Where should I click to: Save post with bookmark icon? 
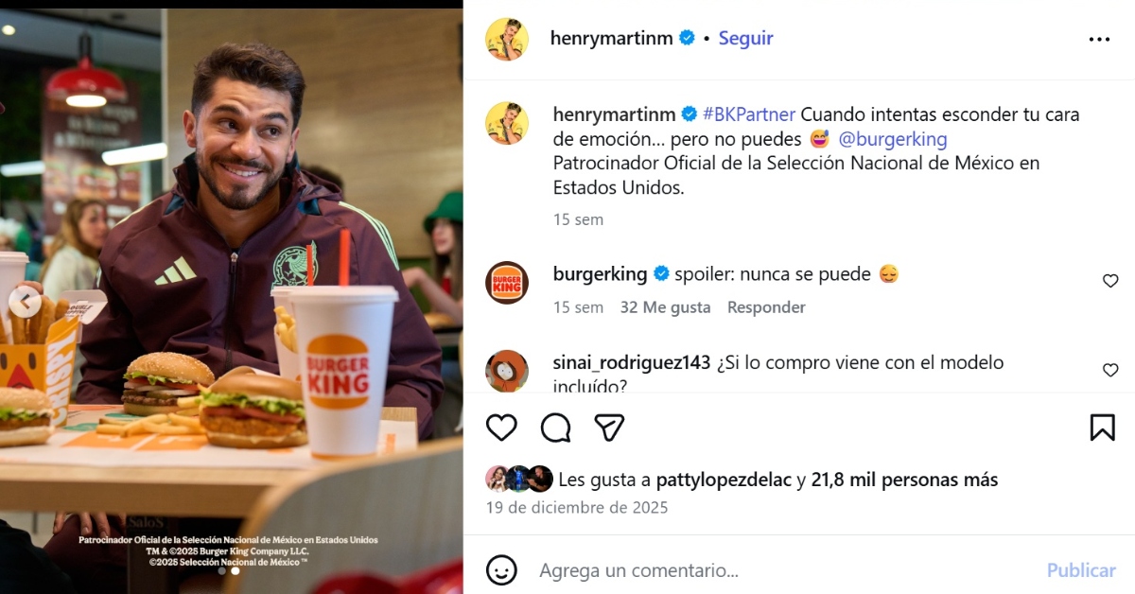click(x=1102, y=428)
